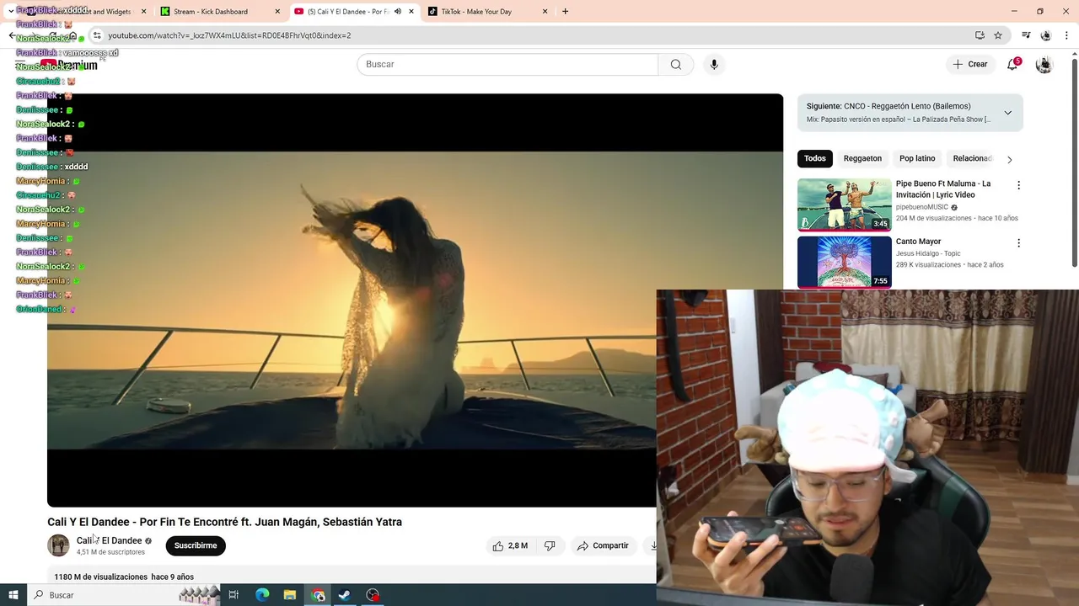This screenshot has height=606, width=1079.
Task: Open Task View on taskbar
Action: pyautogui.click(x=234, y=595)
